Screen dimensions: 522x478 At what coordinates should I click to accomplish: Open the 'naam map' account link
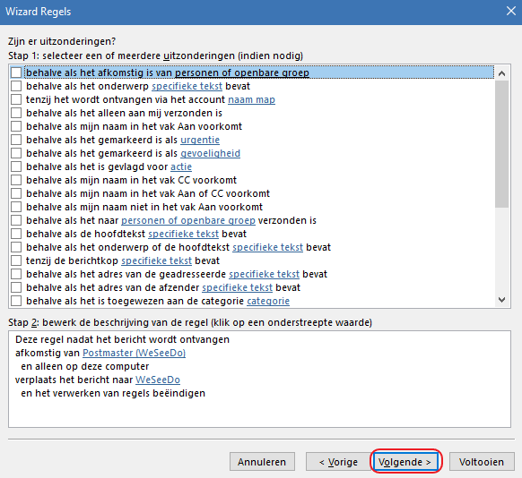tap(251, 99)
